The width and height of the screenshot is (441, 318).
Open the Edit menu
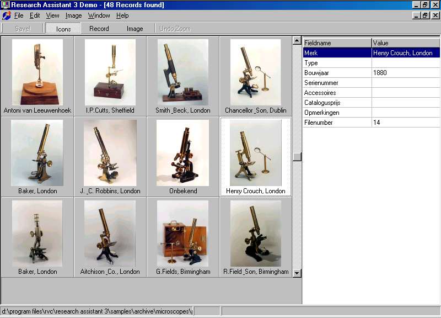35,15
